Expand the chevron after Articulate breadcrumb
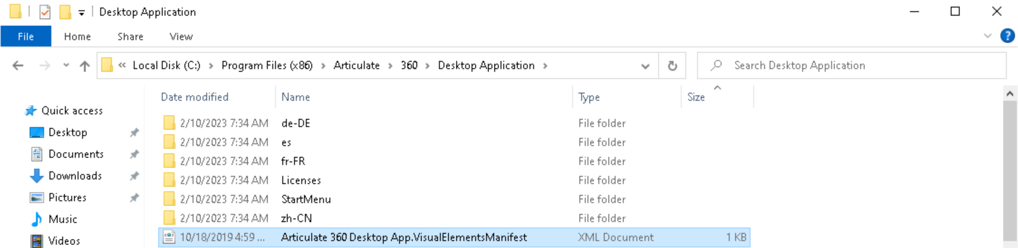The image size is (1018, 248). click(390, 65)
